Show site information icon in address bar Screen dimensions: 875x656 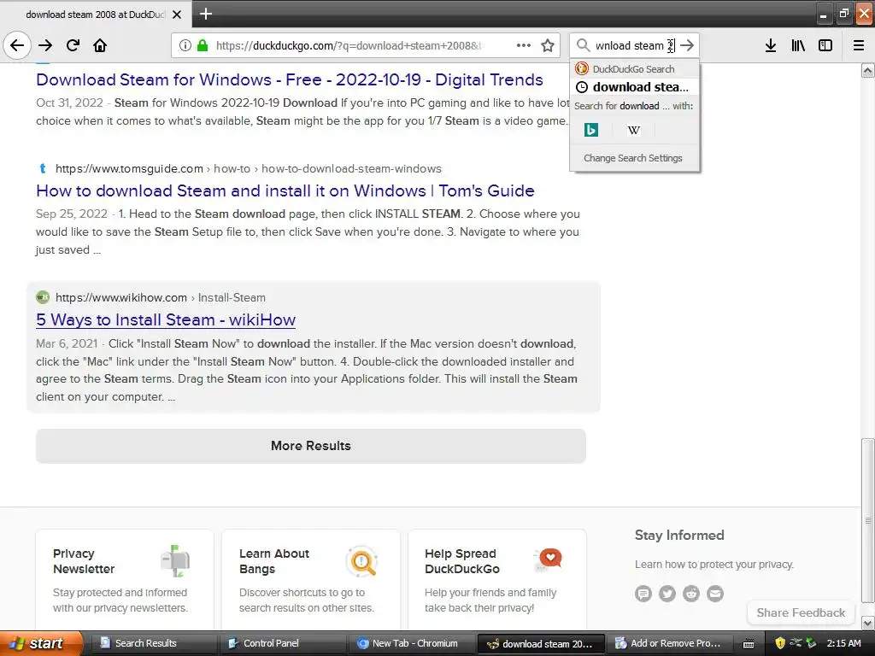[x=185, y=46]
